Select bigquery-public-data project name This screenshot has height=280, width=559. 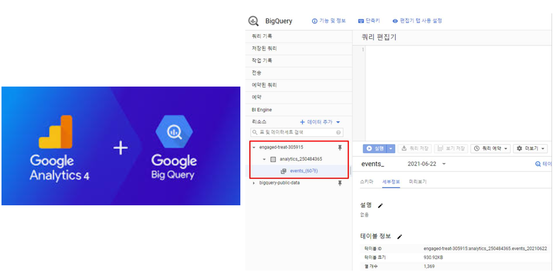(279, 183)
